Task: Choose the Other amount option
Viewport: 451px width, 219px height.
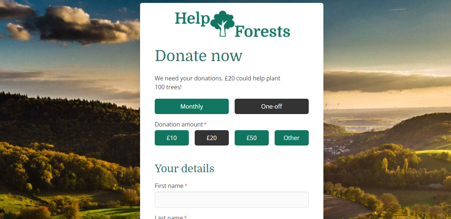Action: coord(291,138)
